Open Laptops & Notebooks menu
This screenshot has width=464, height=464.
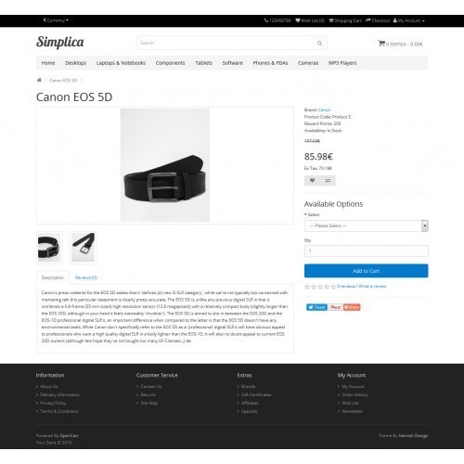121,63
